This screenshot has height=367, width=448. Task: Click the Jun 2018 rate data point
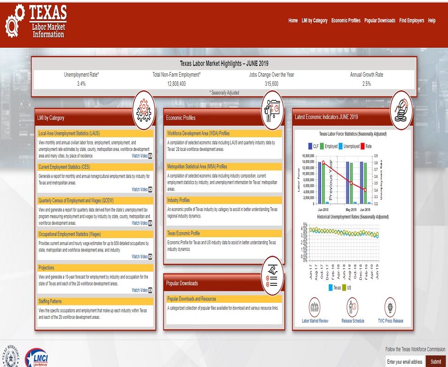point(323,162)
